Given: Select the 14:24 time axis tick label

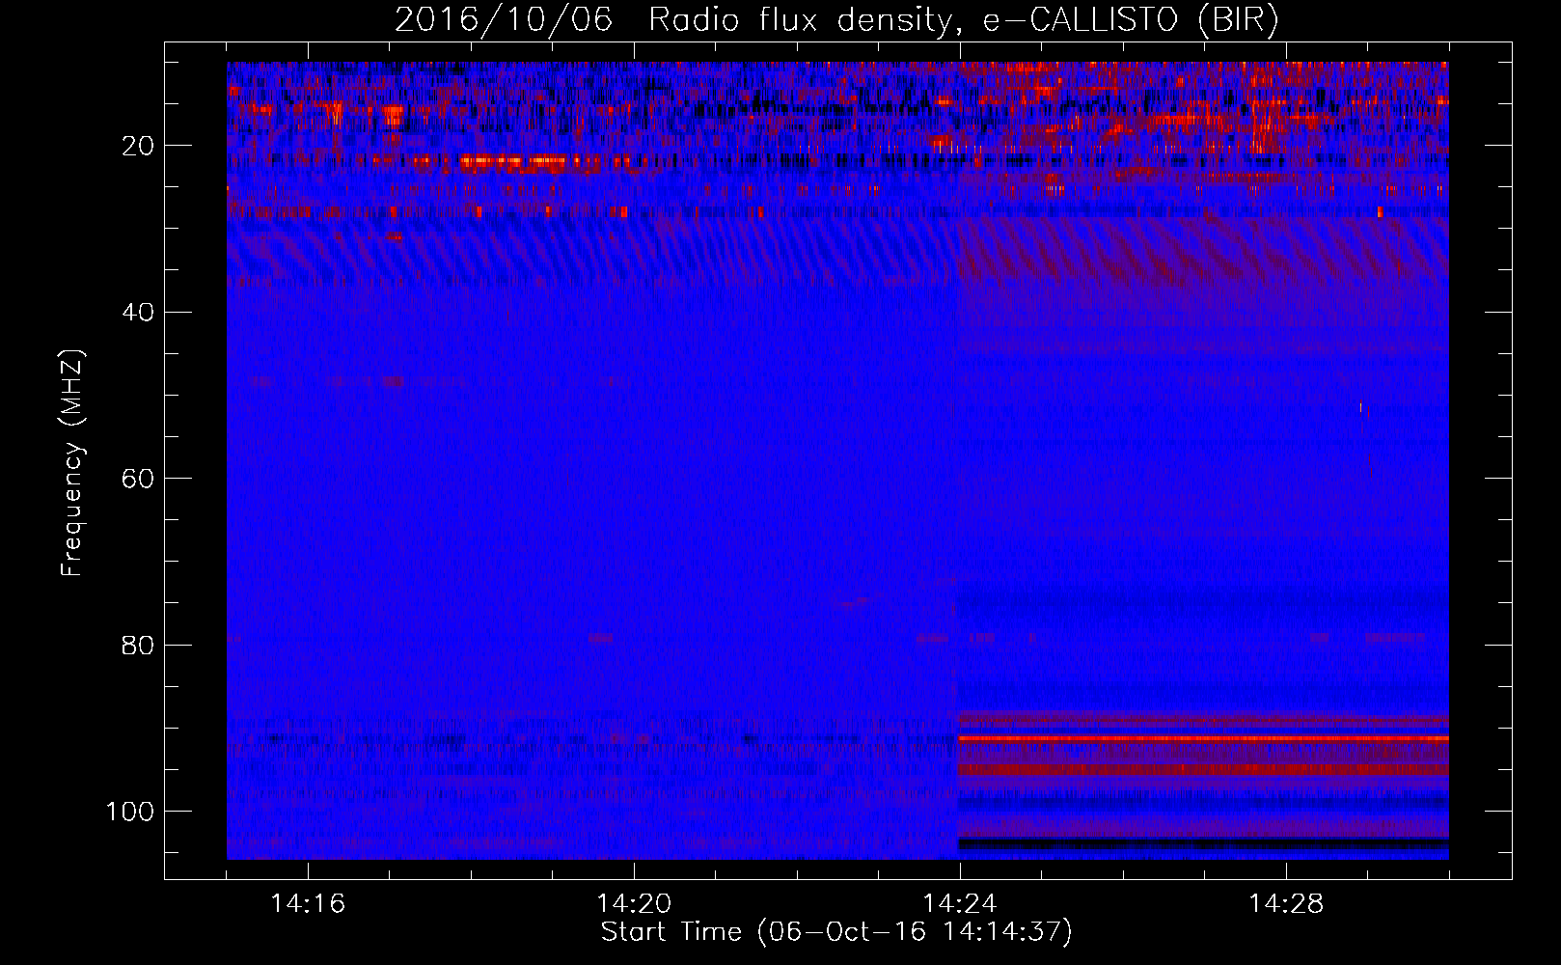Looking at the screenshot, I should [960, 903].
